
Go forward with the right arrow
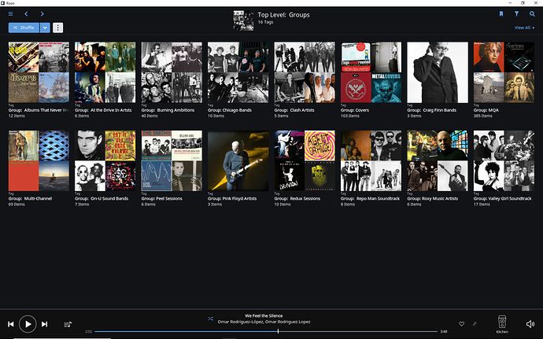click(x=42, y=14)
